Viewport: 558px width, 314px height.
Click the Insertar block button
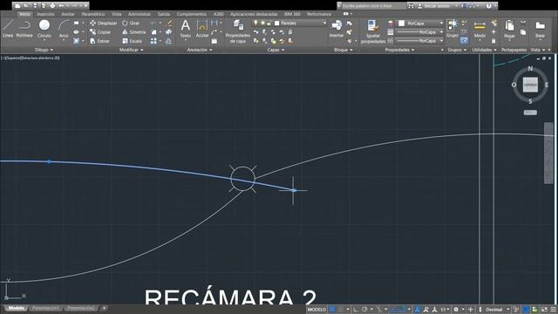pyautogui.click(x=337, y=29)
